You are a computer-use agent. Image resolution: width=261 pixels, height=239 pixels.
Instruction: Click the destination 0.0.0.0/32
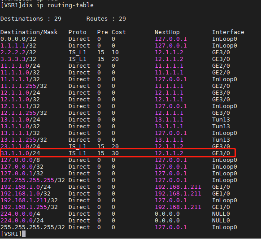point(18,39)
